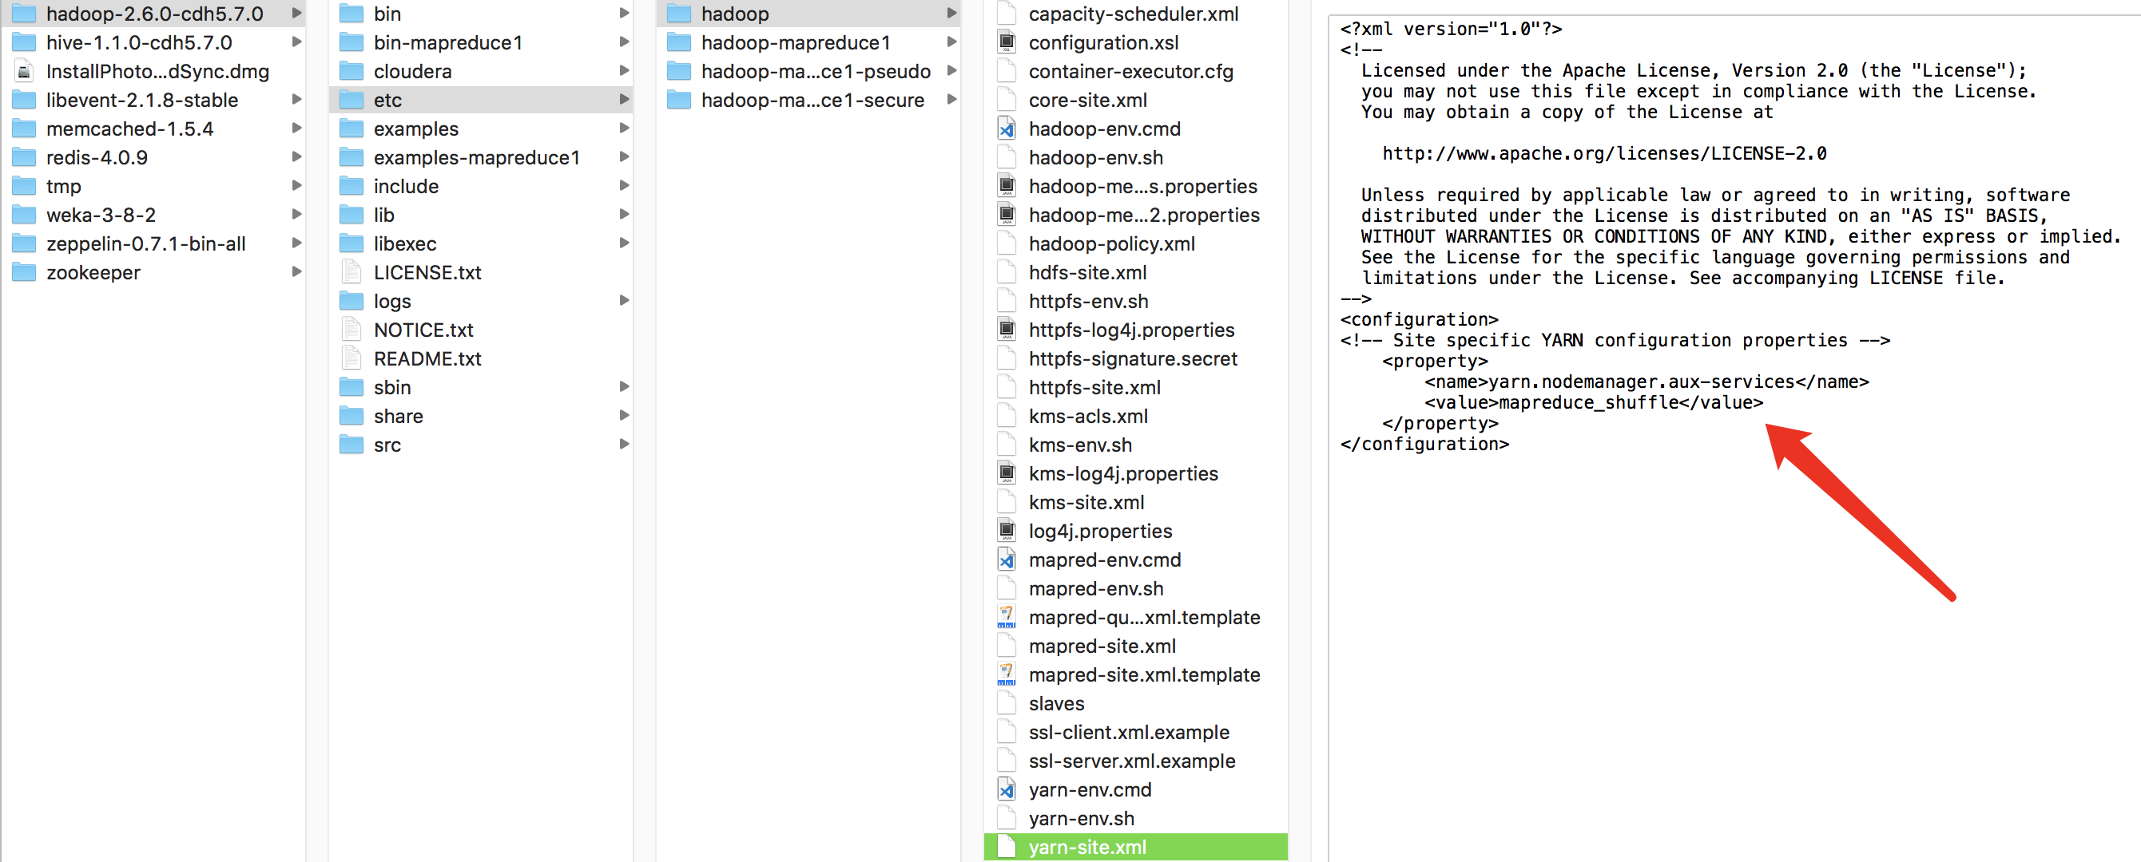This screenshot has width=2141, height=862.
Task: Open the LICENSE.txt file
Action: (427, 272)
